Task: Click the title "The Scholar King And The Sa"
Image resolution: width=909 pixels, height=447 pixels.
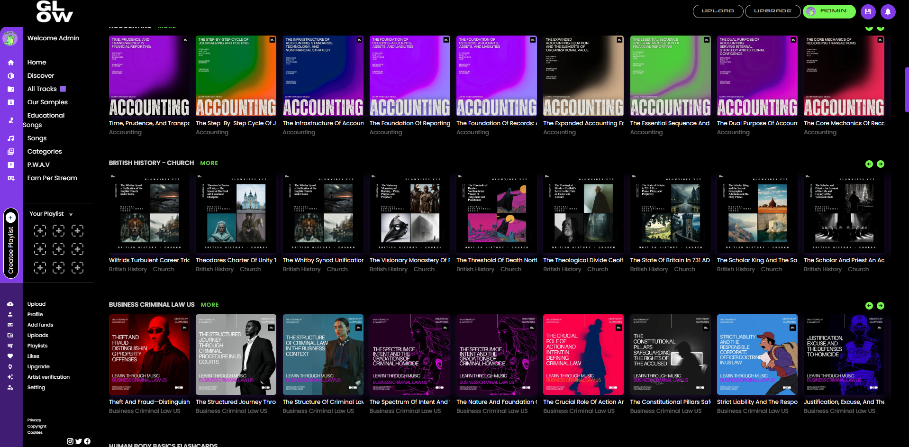Action: click(x=757, y=260)
